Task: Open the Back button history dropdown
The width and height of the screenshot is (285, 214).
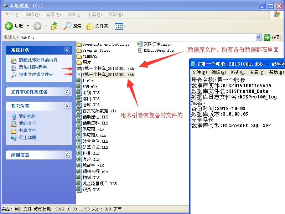Action: pos(28,26)
